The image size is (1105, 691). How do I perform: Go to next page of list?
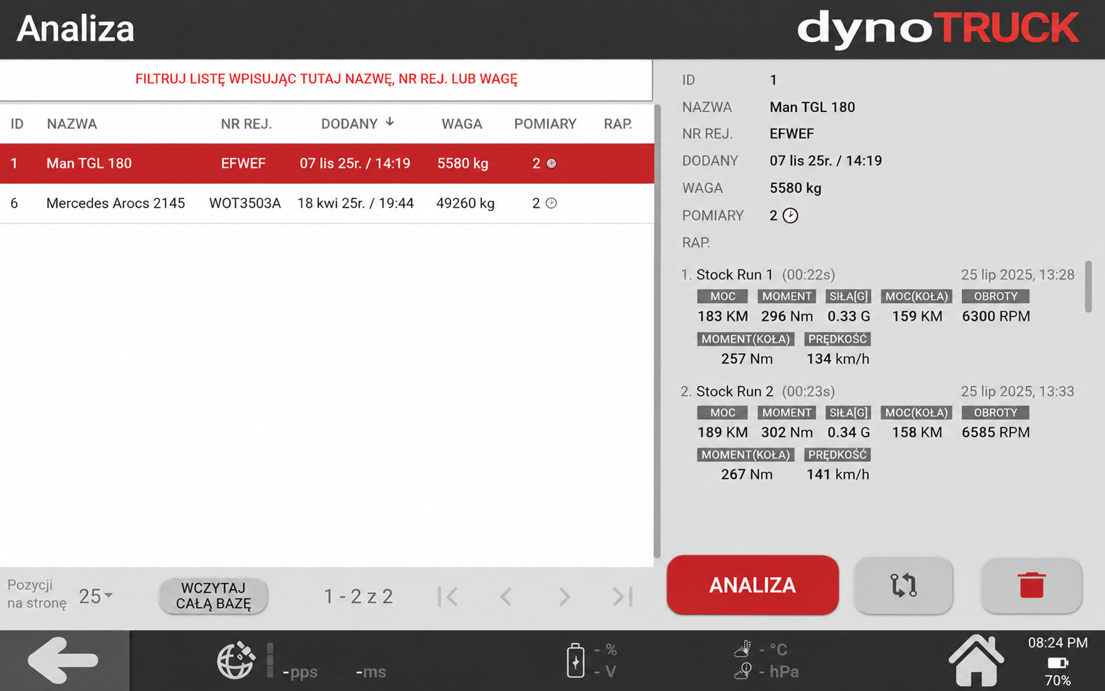[x=564, y=596]
